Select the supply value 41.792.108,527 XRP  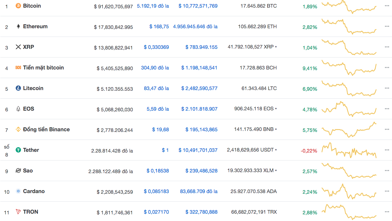[250, 47]
